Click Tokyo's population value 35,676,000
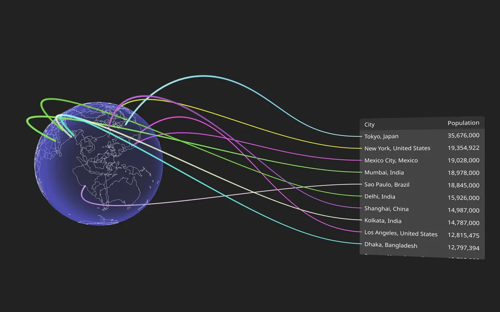Image resolution: width=500 pixels, height=312 pixels. (463, 135)
